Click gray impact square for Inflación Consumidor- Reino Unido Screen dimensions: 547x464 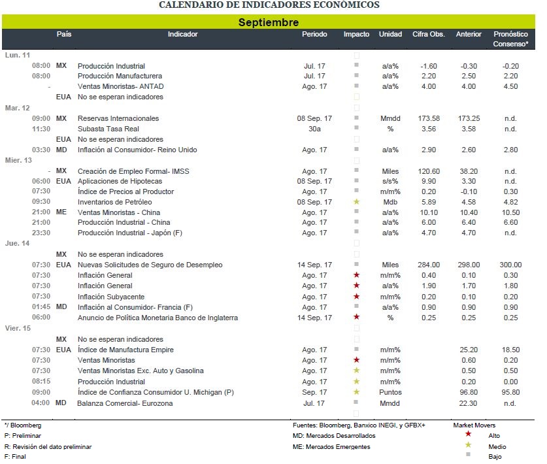(x=357, y=149)
